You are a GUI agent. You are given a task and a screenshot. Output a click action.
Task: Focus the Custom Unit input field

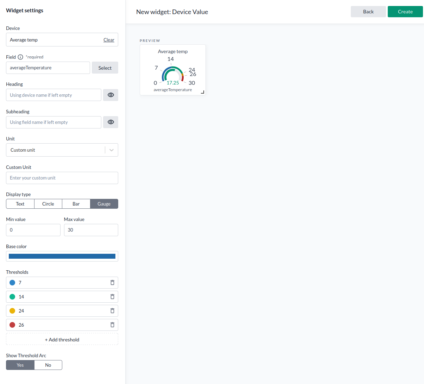coord(62,178)
